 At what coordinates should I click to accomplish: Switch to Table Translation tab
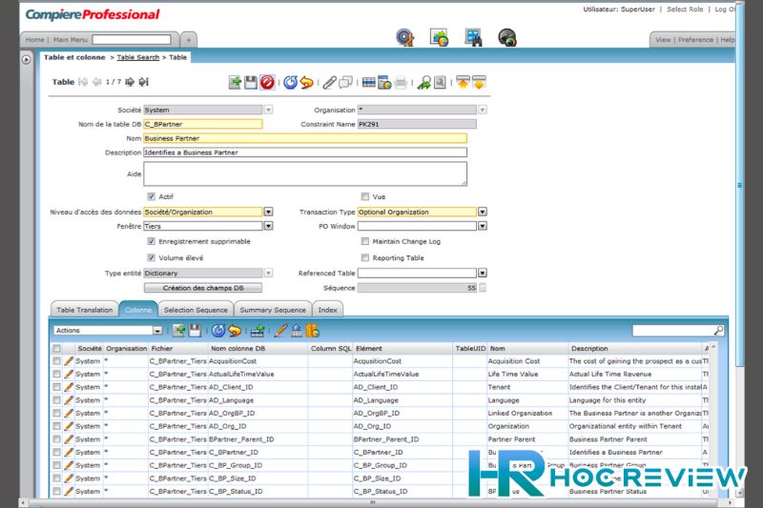point(85,310)
